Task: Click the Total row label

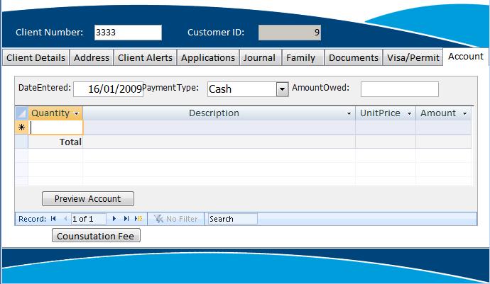Action: click(70, 142)
